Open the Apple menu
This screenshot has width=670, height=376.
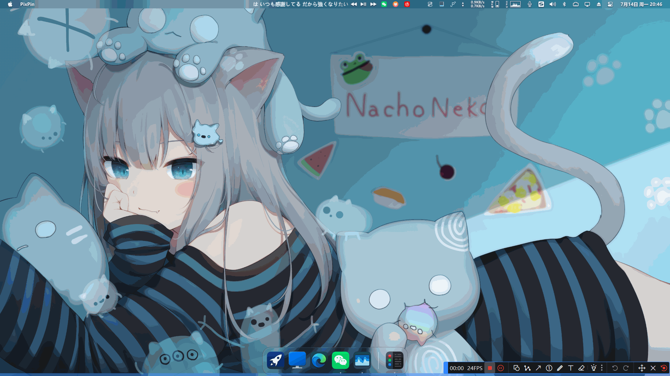pyautogui.click(x=10, y=4)
